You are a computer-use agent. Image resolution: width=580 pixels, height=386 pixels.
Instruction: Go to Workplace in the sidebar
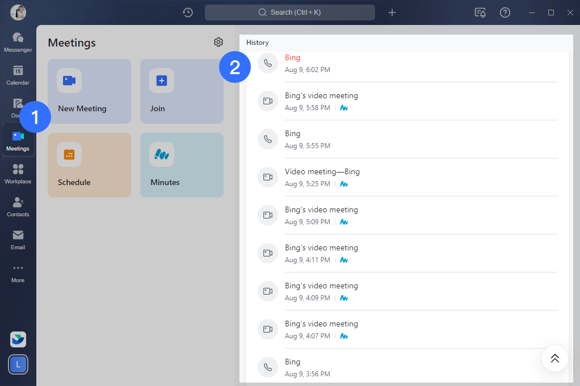[18, 174]
